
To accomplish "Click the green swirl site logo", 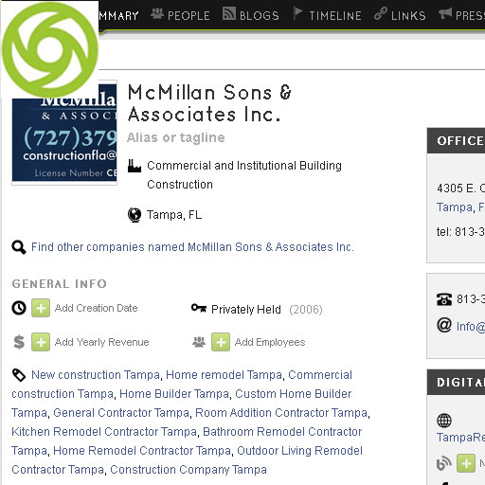I will (x=50, y=50).
